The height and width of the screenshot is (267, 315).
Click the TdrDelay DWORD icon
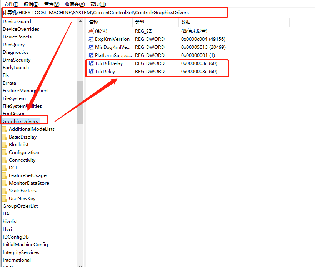point(91,71)
